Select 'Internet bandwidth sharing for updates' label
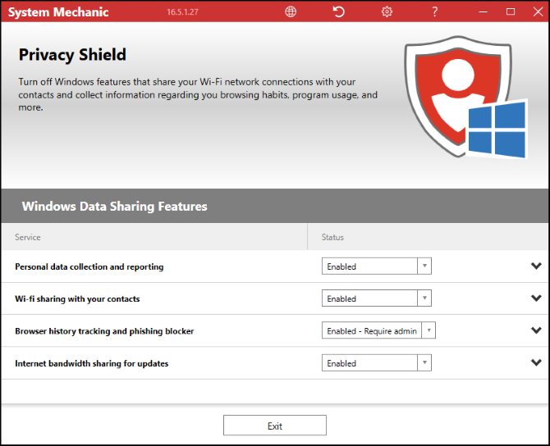This screenshot has height=446, width=550. [92, 363]
